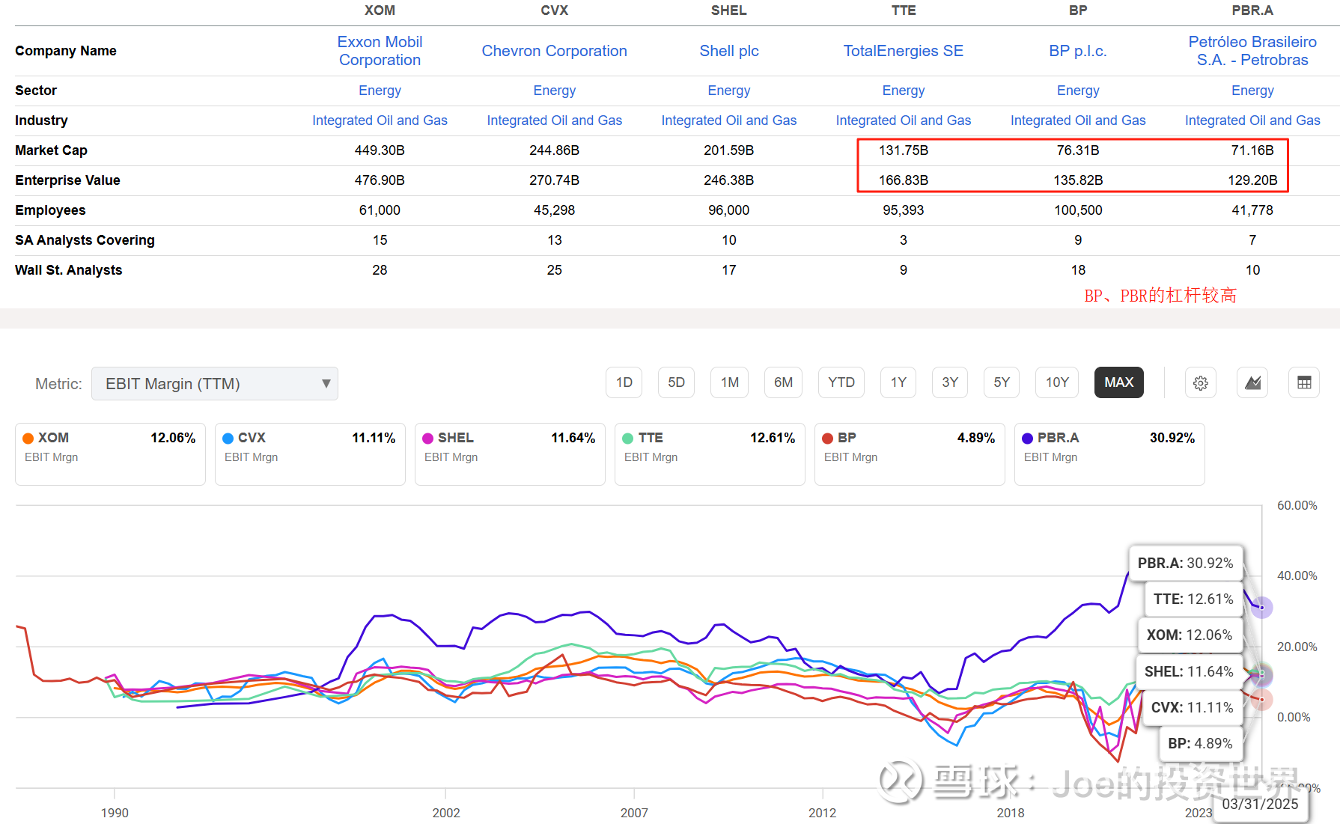Click the Market Cap row label
Screen dimensions: 1340x824
[51, 150]
